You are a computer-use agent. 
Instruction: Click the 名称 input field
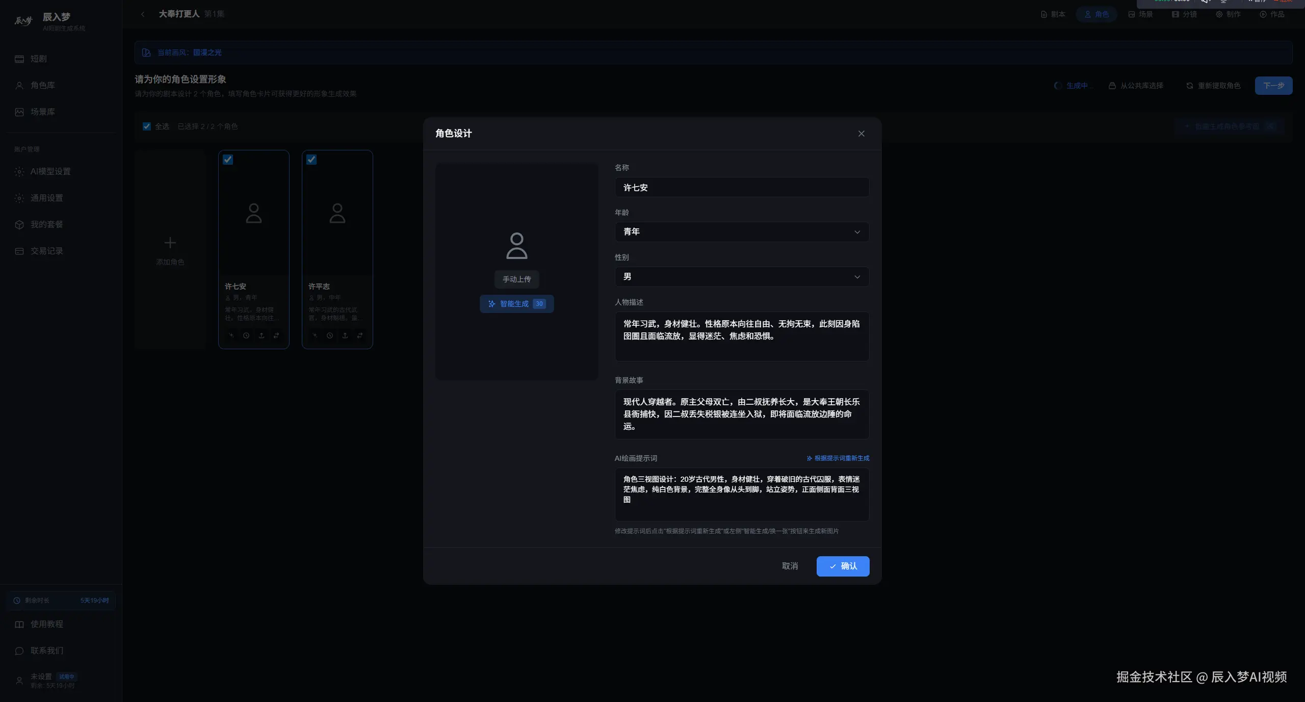(741, 188)
